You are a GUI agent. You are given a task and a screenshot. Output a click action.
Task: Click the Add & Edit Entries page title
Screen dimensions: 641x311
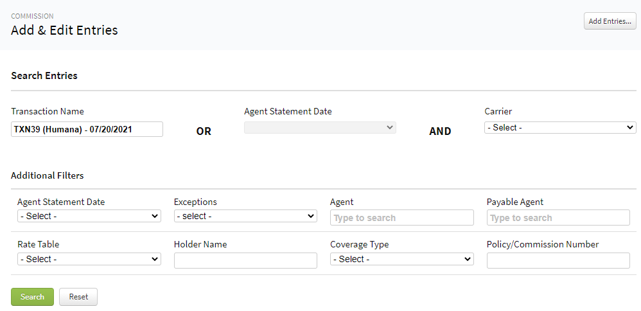[x=64, y=30]
